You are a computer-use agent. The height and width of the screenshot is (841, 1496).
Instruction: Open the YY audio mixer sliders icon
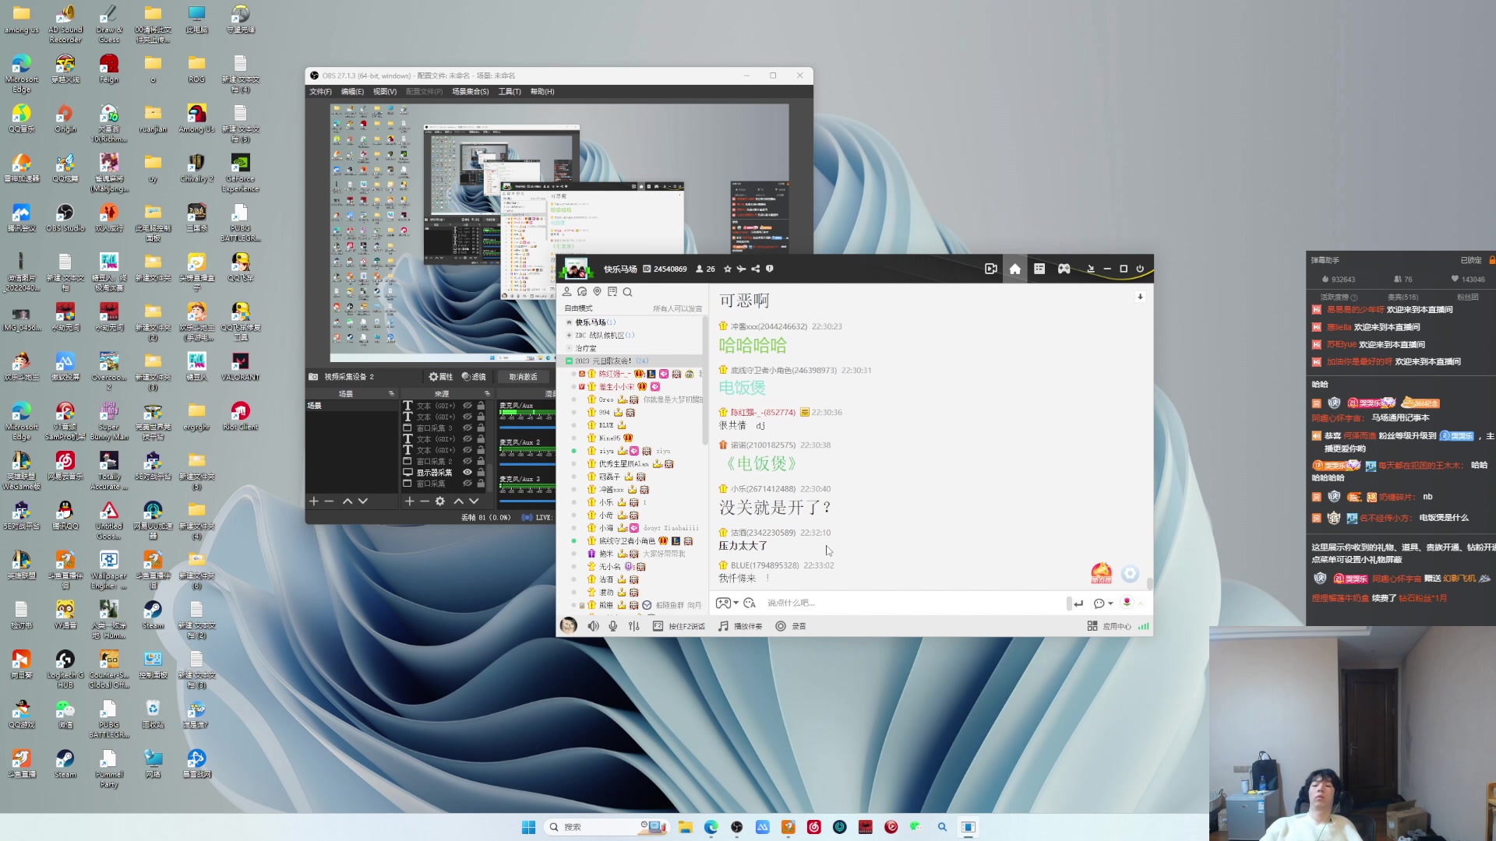tap(633, 626)
